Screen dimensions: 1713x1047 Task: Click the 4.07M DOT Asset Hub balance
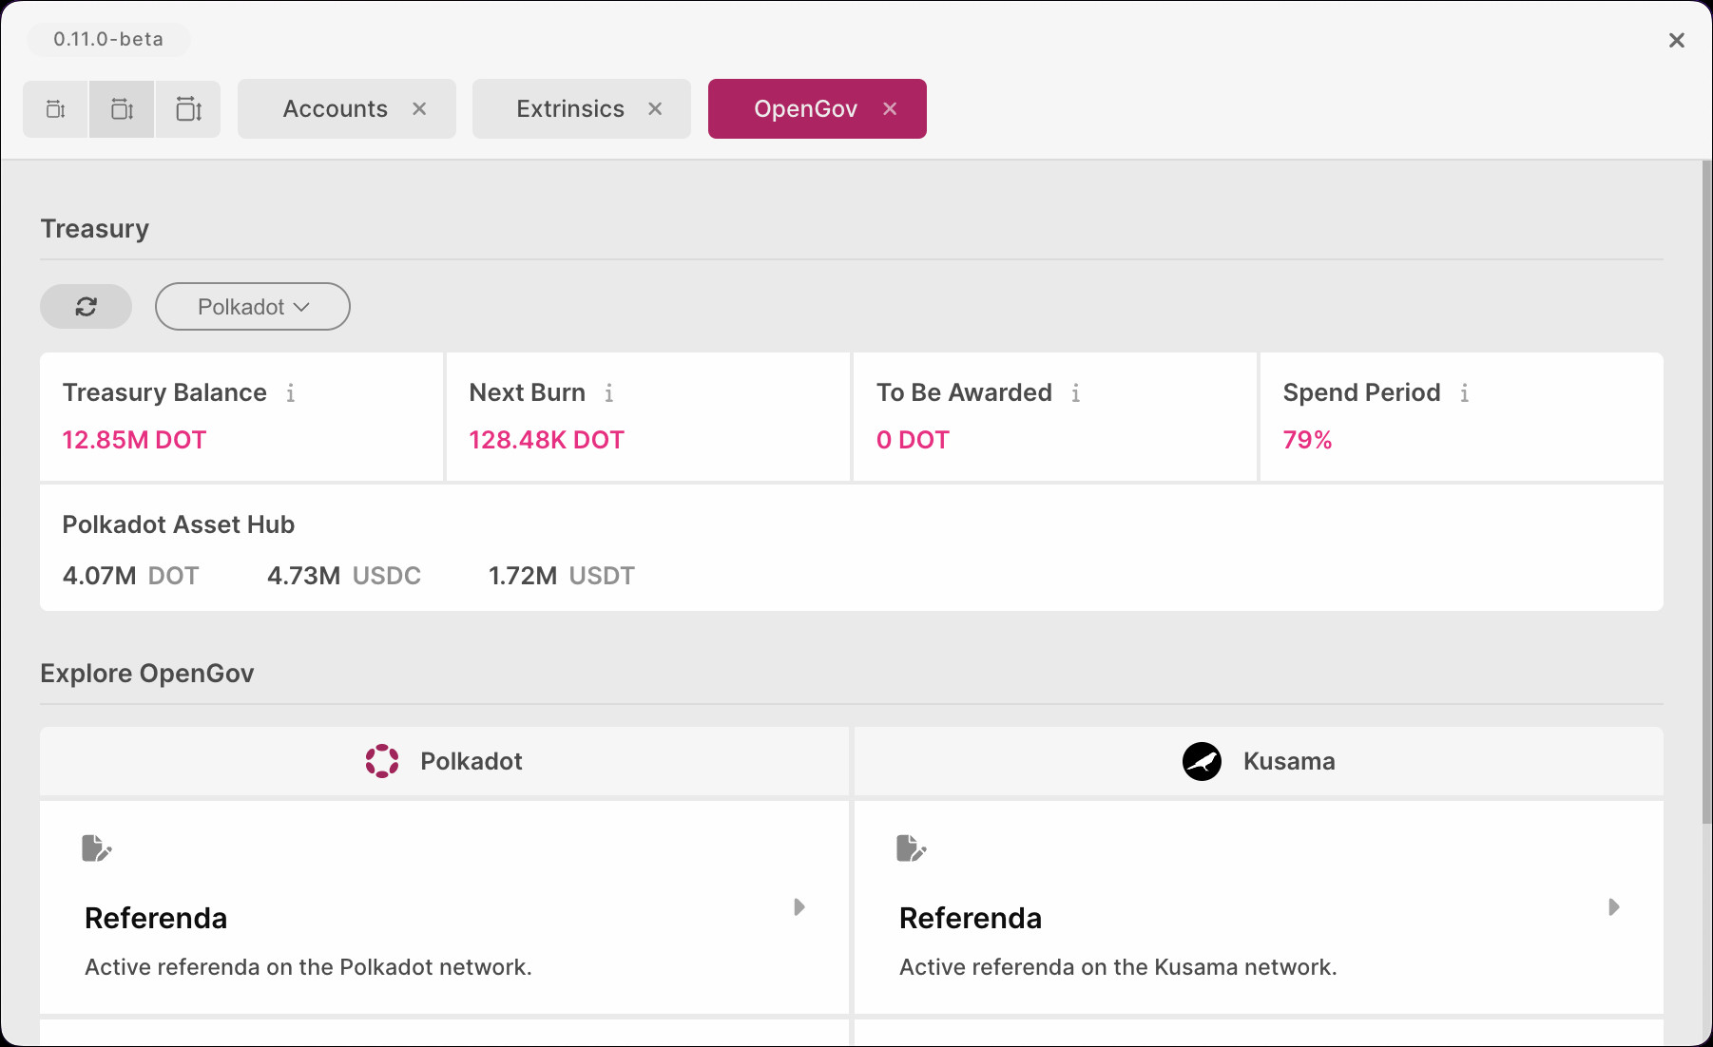130,576
